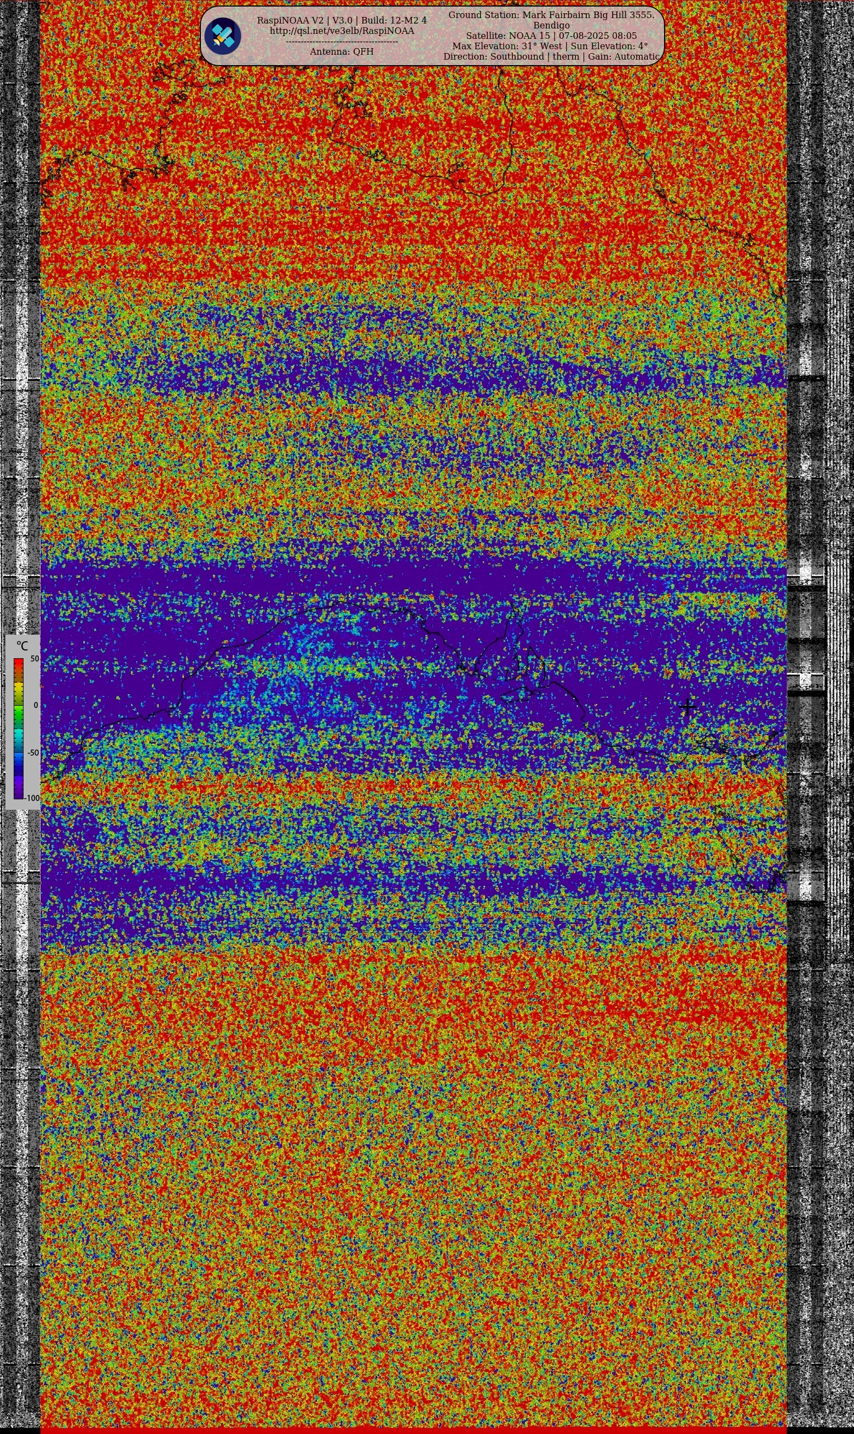Select the 50 value on temperature scale
The height and width of the screenshot is (1434, 854).
tap(34, 659)
